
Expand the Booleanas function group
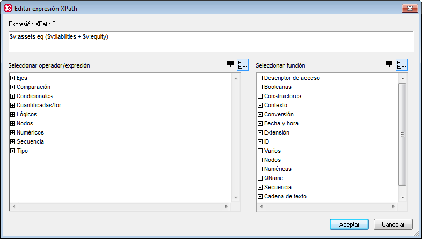[260, 87]
